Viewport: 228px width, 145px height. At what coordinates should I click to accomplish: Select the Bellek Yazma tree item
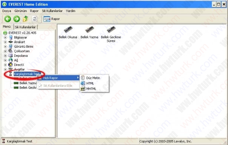tap(28, 83)
